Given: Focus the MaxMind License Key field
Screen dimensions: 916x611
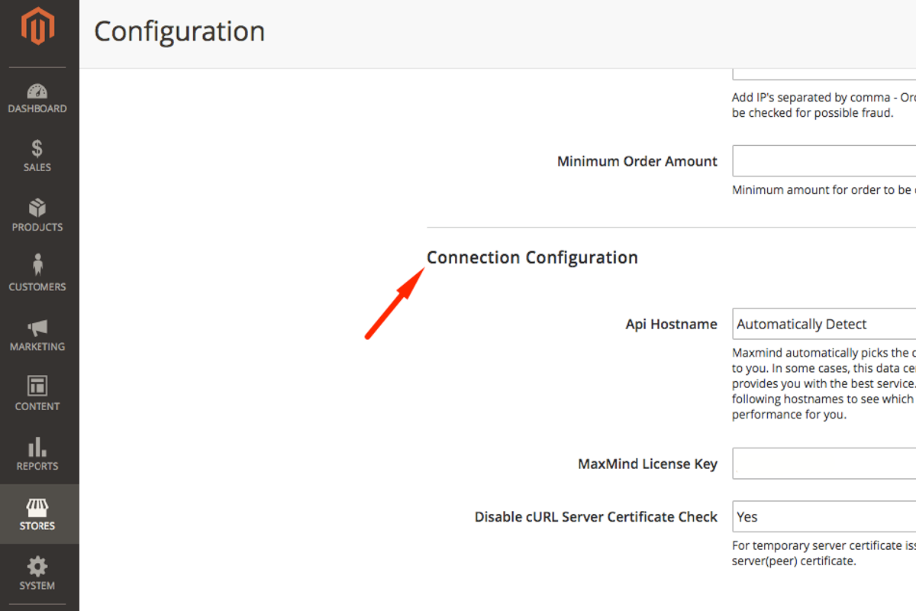Looking at the screenshot, I should pos(824,464).
